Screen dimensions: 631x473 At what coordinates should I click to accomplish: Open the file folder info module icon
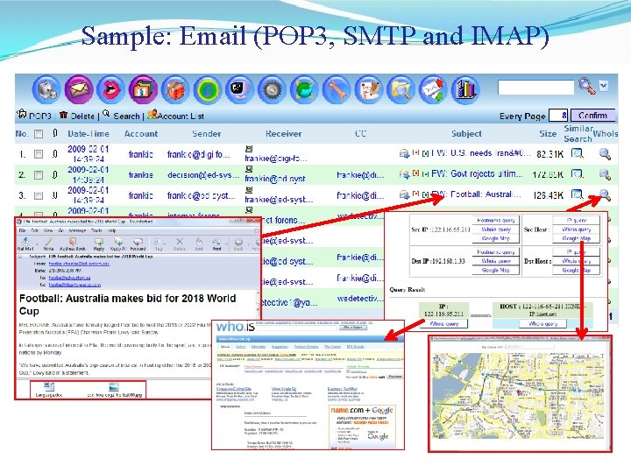143,88
